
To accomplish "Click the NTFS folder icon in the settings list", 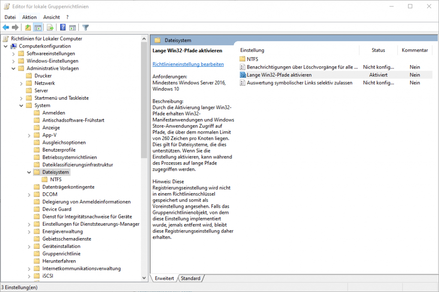I will (243, 59).
